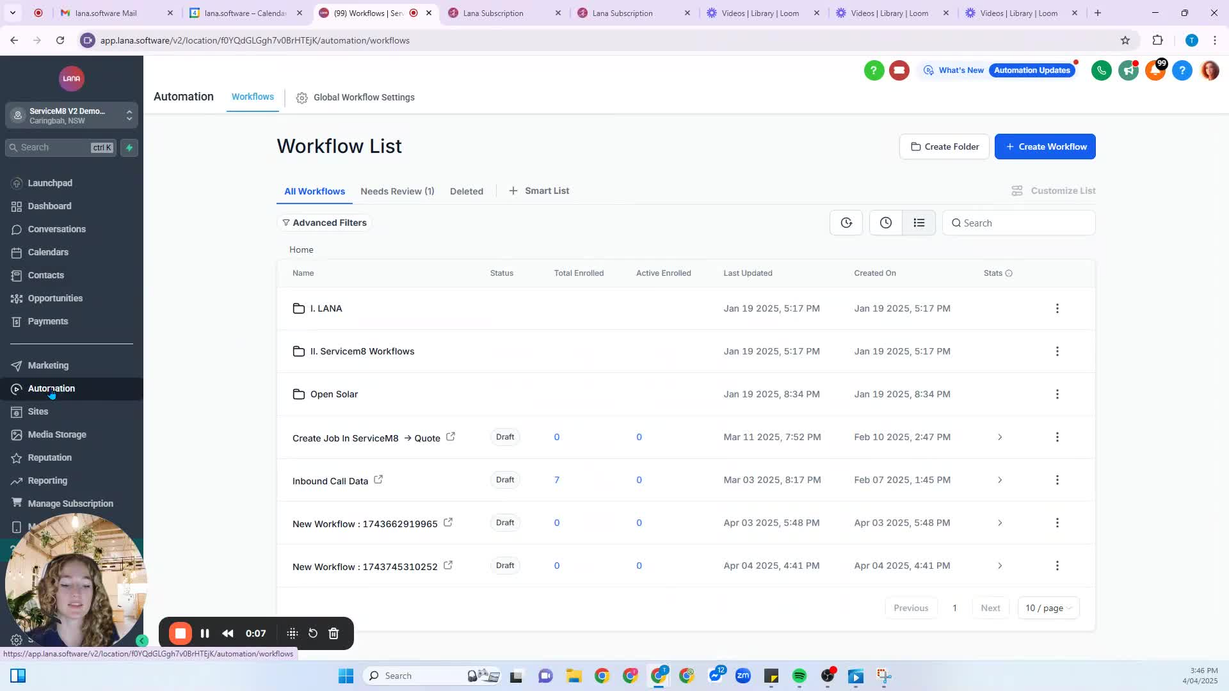Image resolution: width=1229 pixels, height=691 pixels.
Task: Expand stats for New Workflow : 1743745310252
Action: 1000,566
